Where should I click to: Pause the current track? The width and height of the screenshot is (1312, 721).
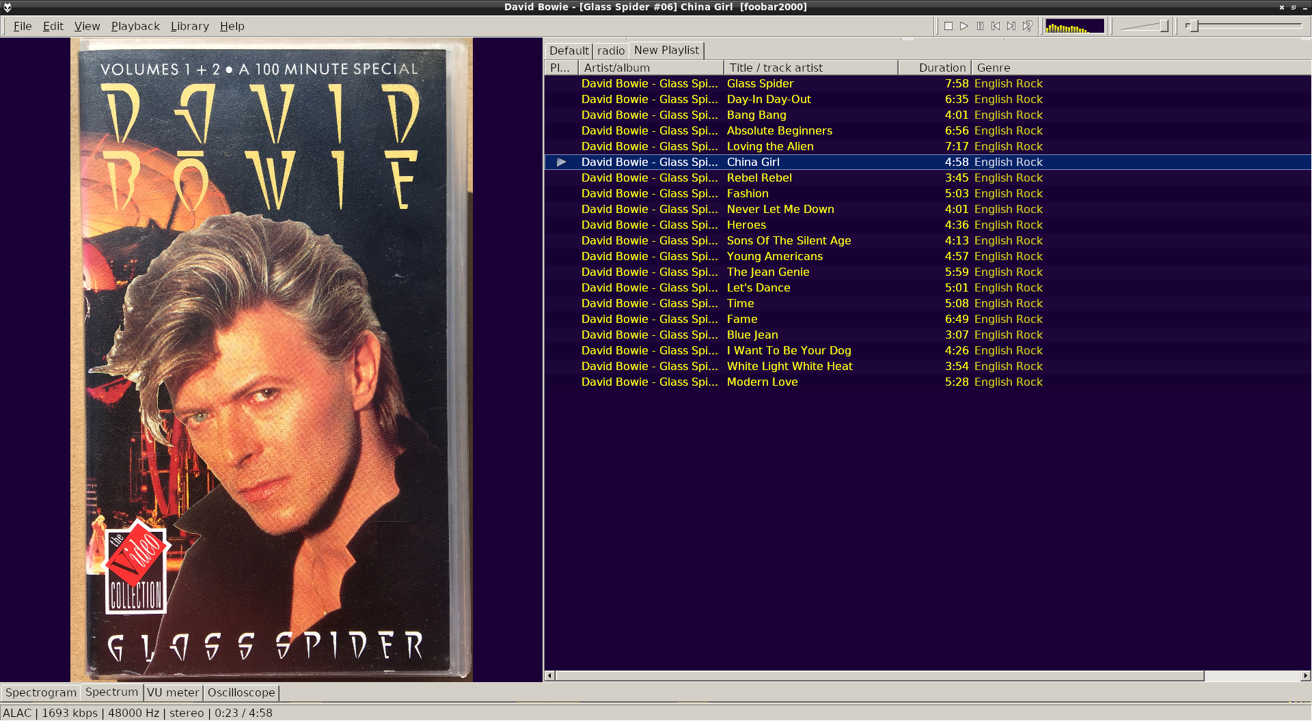(x=980, y=26)
